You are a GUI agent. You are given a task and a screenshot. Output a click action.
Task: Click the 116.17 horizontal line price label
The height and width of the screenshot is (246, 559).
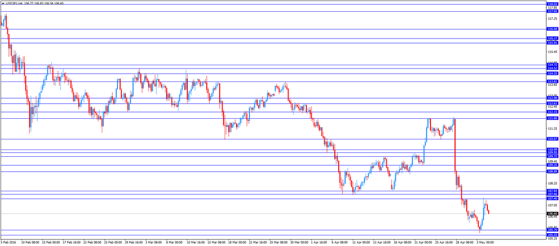(552, 38)
